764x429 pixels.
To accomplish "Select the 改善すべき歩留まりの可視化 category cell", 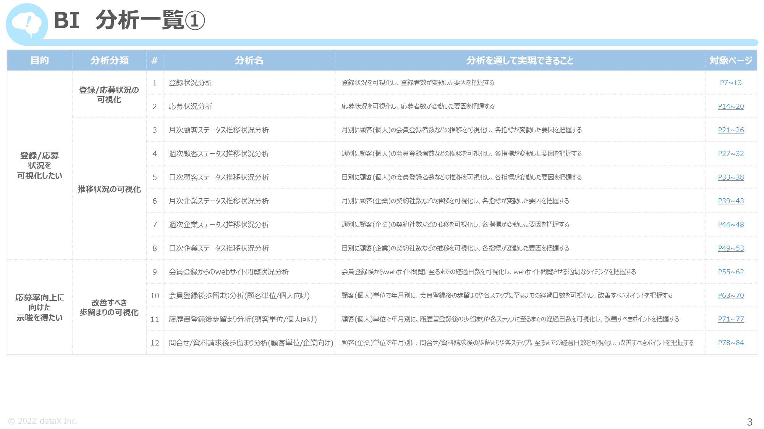I will point(109,307).
